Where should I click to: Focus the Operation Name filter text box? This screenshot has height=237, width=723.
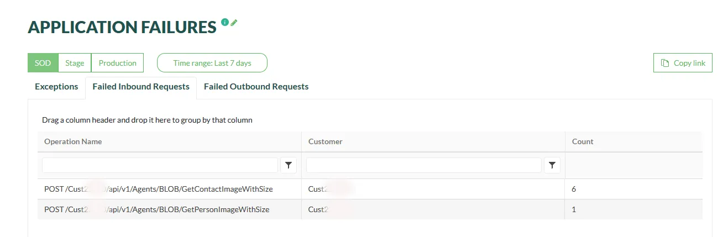tap(160, 165)
